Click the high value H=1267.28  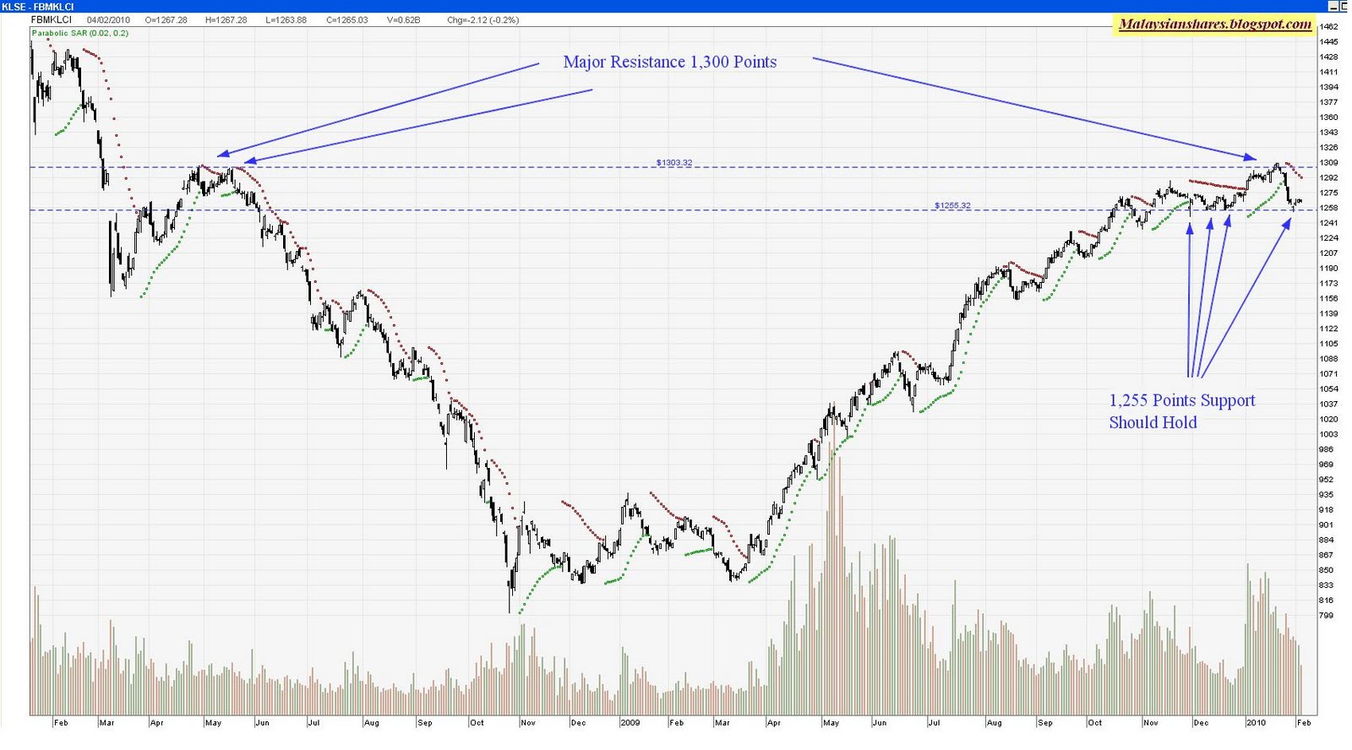click(226, 19)
